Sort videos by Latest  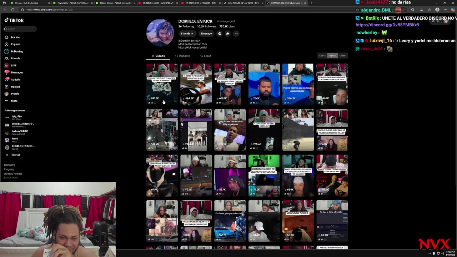(x=322, y=56)
